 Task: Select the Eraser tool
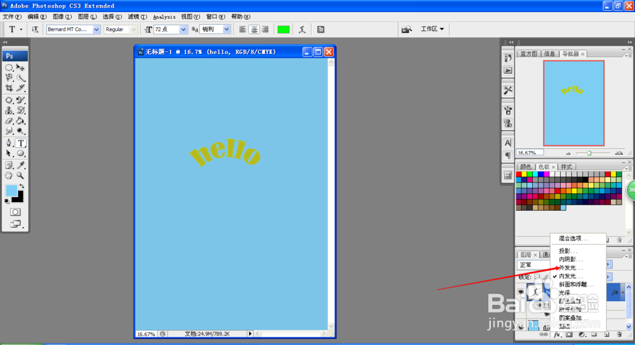click(9, 121)
